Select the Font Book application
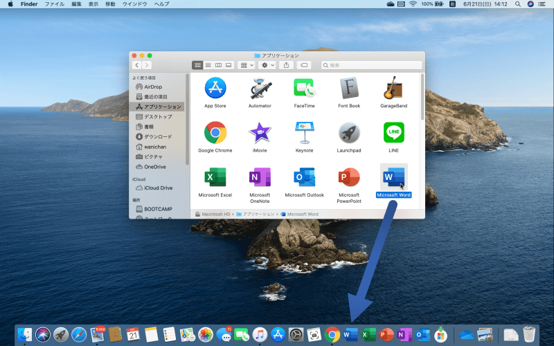Viewport: 554px width, 346px height. pyautogui.click(x=349, y=88)
